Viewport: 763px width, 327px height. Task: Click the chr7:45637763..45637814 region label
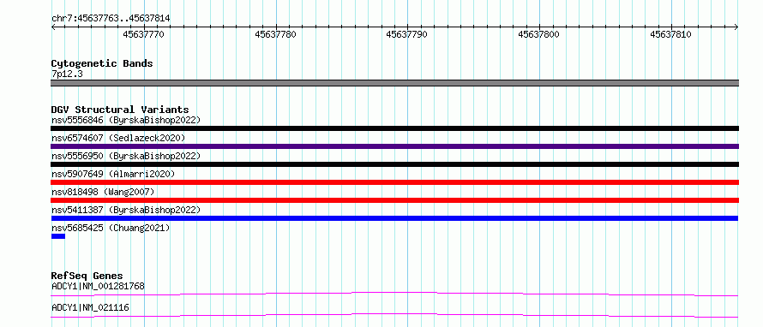click(x=111, y=19)
